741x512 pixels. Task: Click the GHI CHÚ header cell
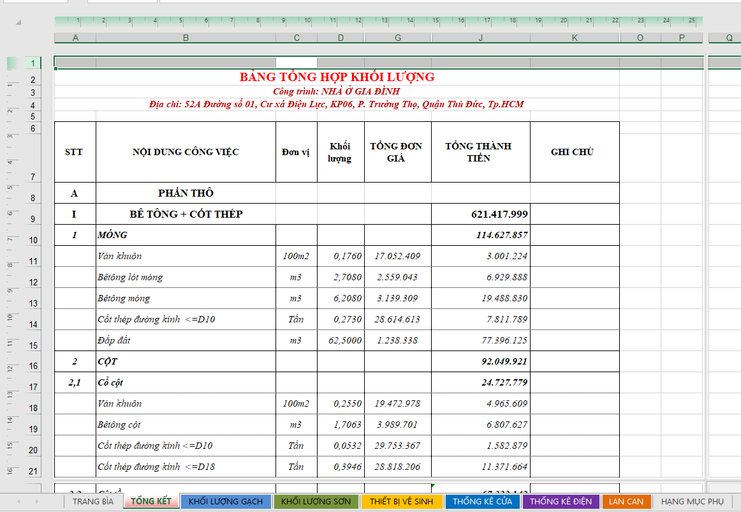click(x=575, y=152)
